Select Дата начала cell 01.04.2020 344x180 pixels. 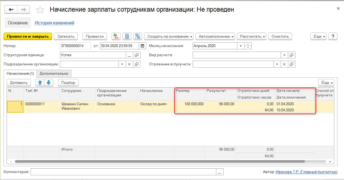tap(295, 104)
